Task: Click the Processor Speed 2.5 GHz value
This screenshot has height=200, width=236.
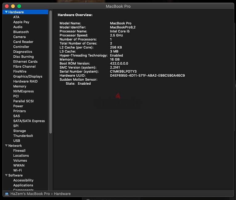Action: [116, 35]
